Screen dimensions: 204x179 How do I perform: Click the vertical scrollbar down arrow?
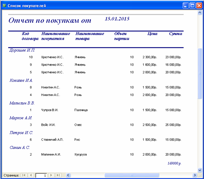(200, 170)
